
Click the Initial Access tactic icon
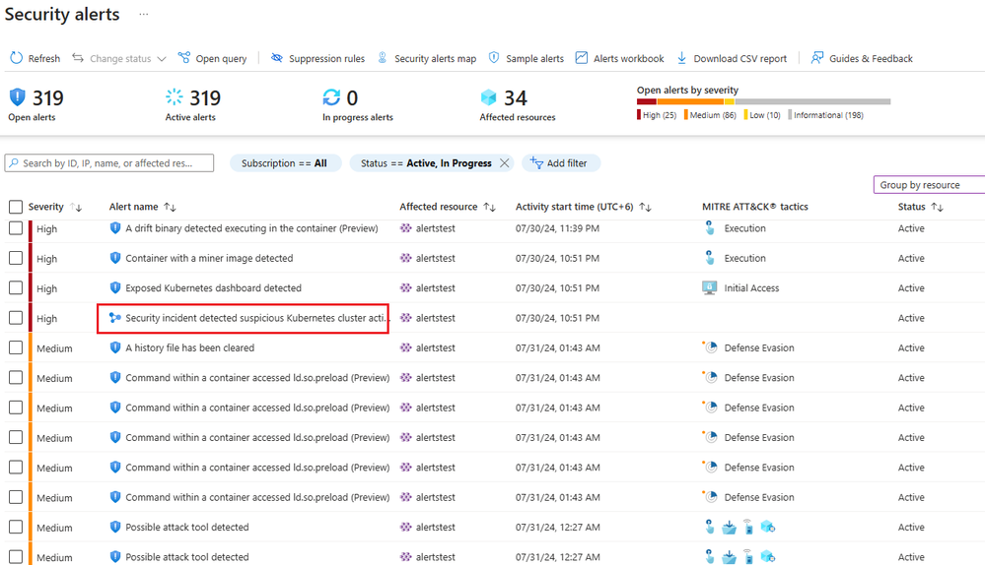pyautogui.click(x=709, y=287)
